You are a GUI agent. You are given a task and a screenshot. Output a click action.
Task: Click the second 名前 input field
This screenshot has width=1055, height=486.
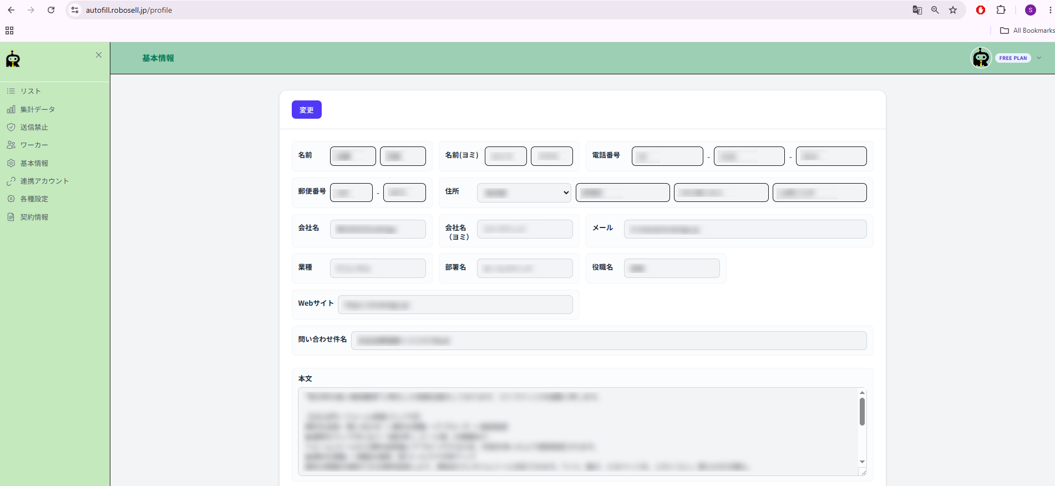tap(403, 156)
